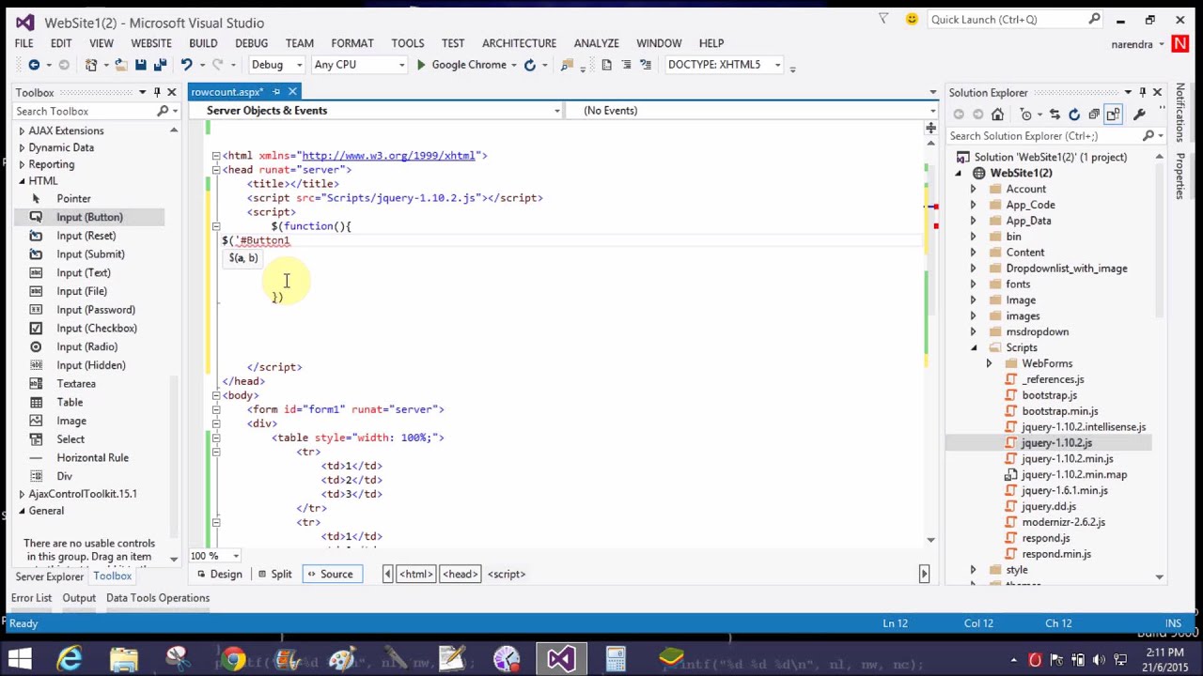Click the w3.org xhtml link in code
The height and width of the screenshot is (676, 1203).
point(388,156)
